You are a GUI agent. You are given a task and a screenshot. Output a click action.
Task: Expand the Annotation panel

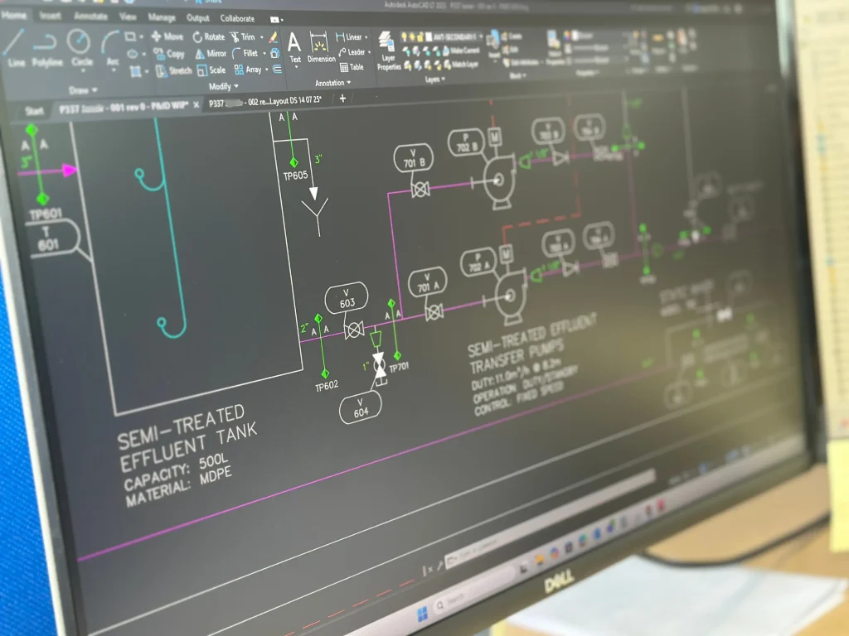(332, 83)
